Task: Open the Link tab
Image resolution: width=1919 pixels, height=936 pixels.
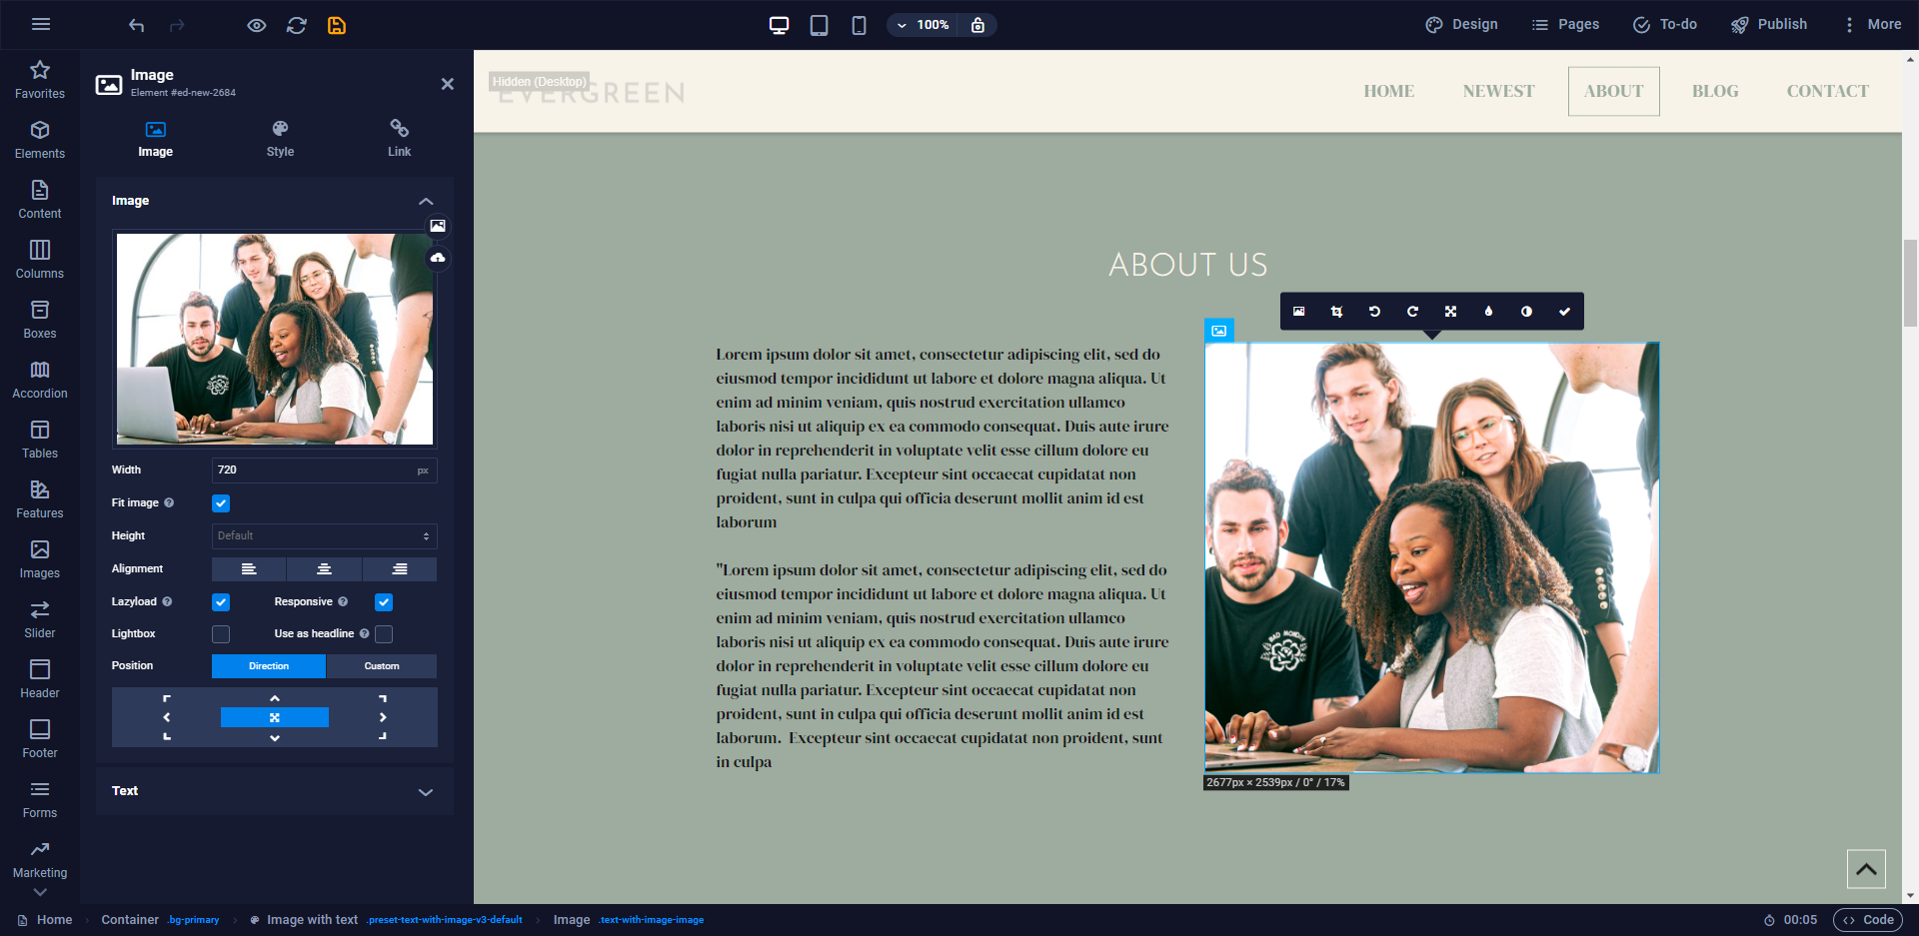Action: [399, 139]
